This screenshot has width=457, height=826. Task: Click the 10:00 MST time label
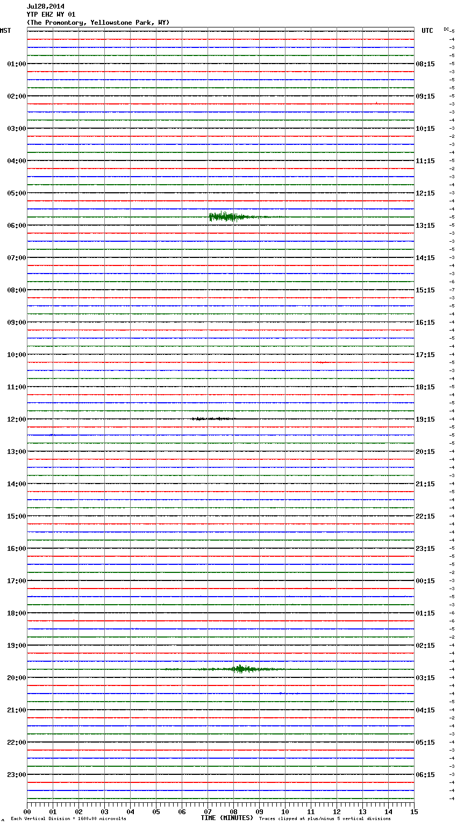[x=17, y=355]
